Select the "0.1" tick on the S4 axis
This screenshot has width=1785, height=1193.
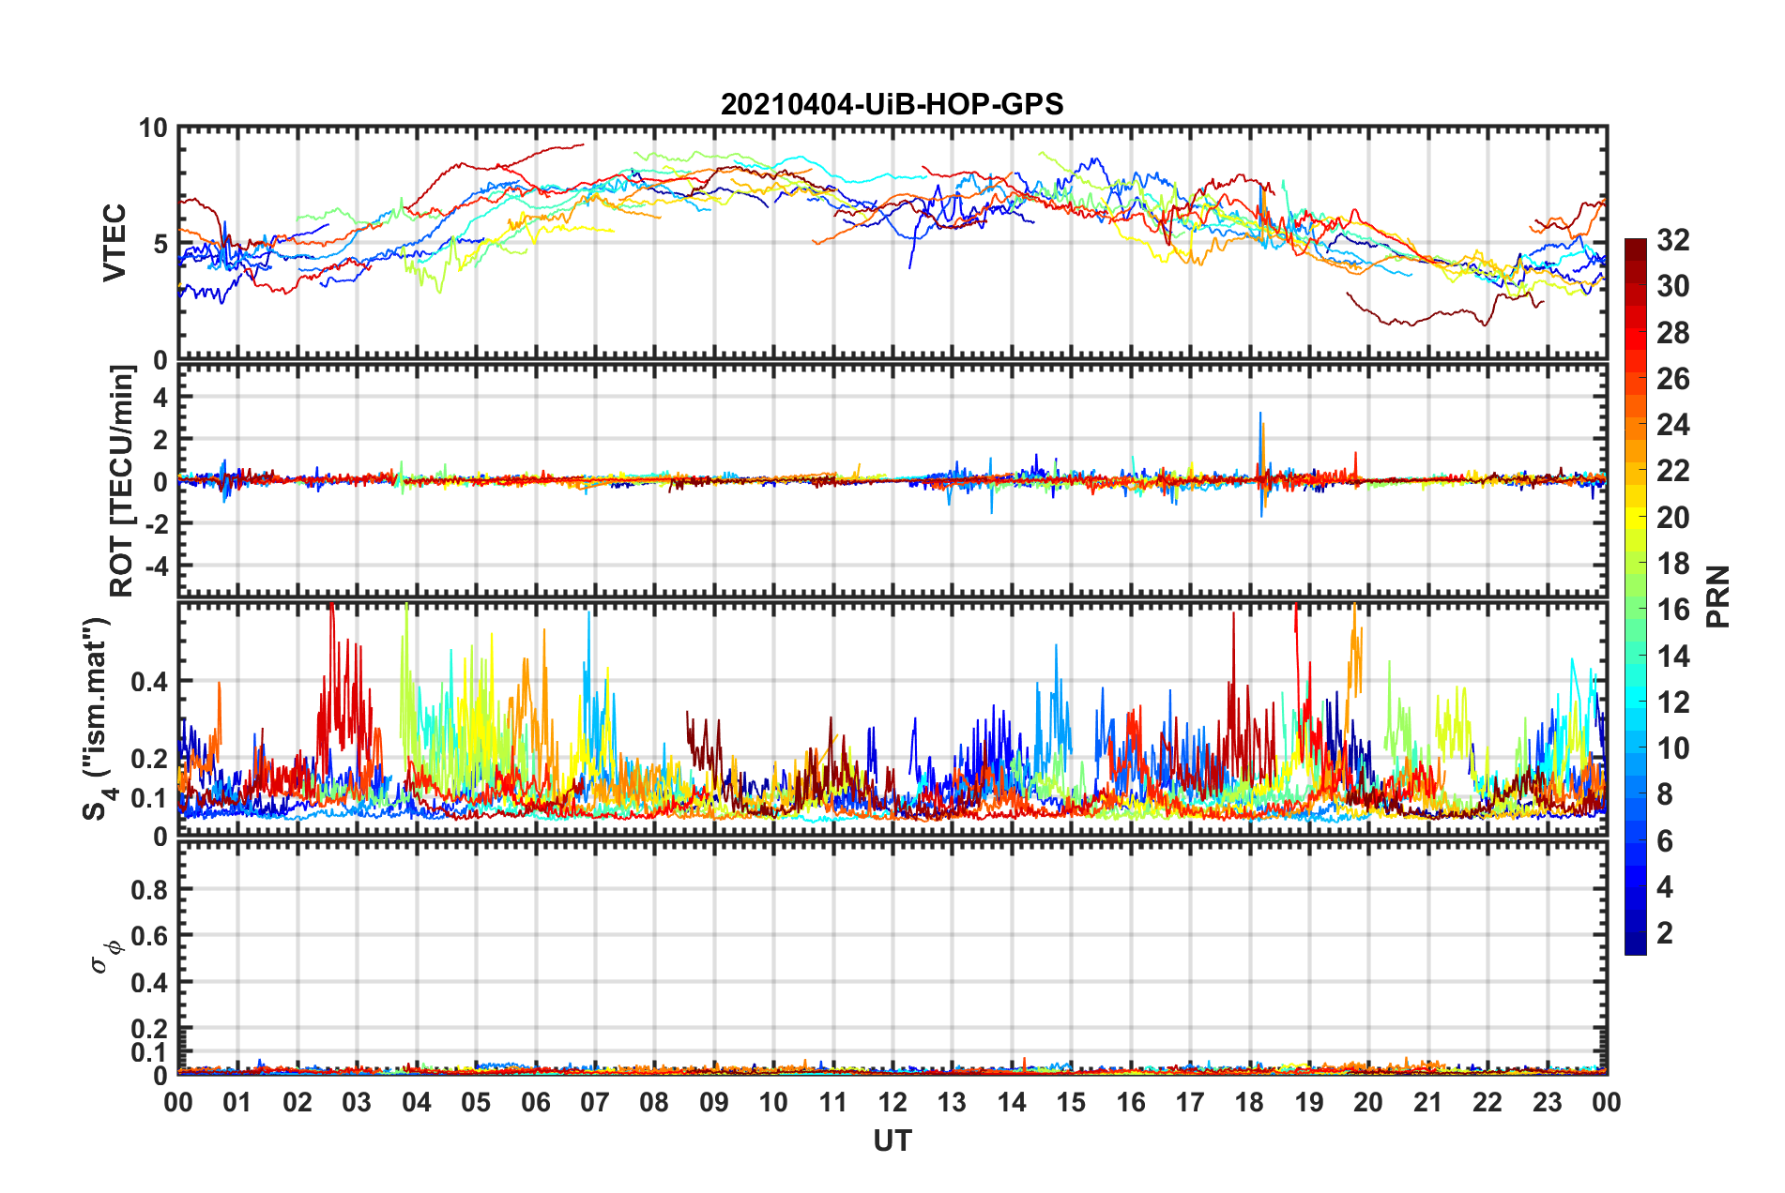[x=149, y=798]
